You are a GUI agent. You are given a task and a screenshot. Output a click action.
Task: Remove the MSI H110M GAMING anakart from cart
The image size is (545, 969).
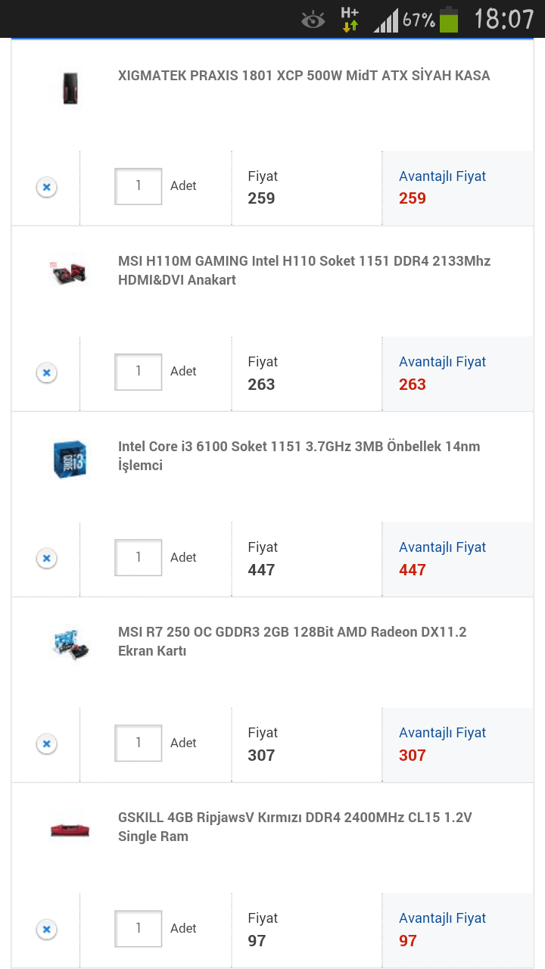[x=46, y=372]
